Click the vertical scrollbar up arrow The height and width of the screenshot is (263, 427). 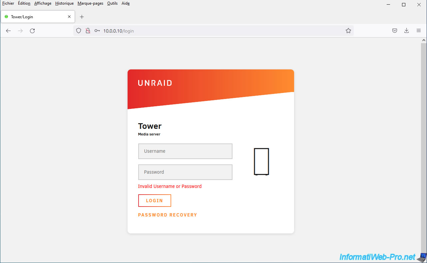[424, 40]
